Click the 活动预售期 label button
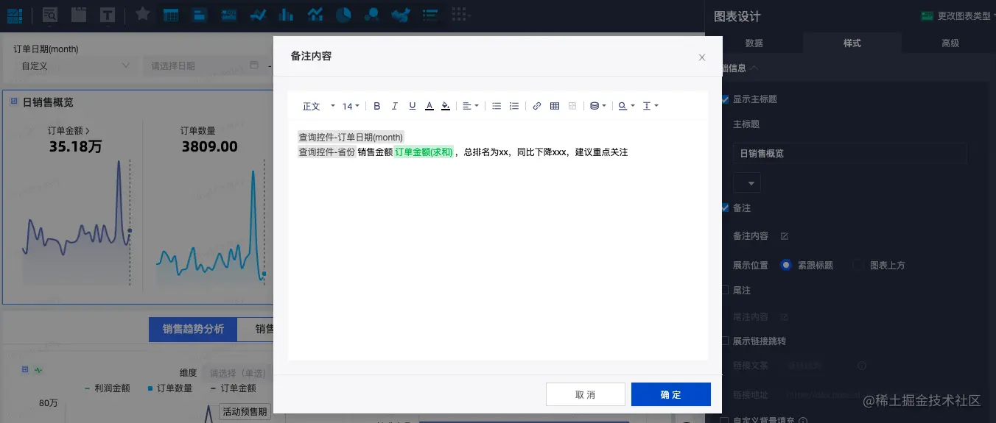The width and height of the screenshot is (996, 423). [245, 411]
